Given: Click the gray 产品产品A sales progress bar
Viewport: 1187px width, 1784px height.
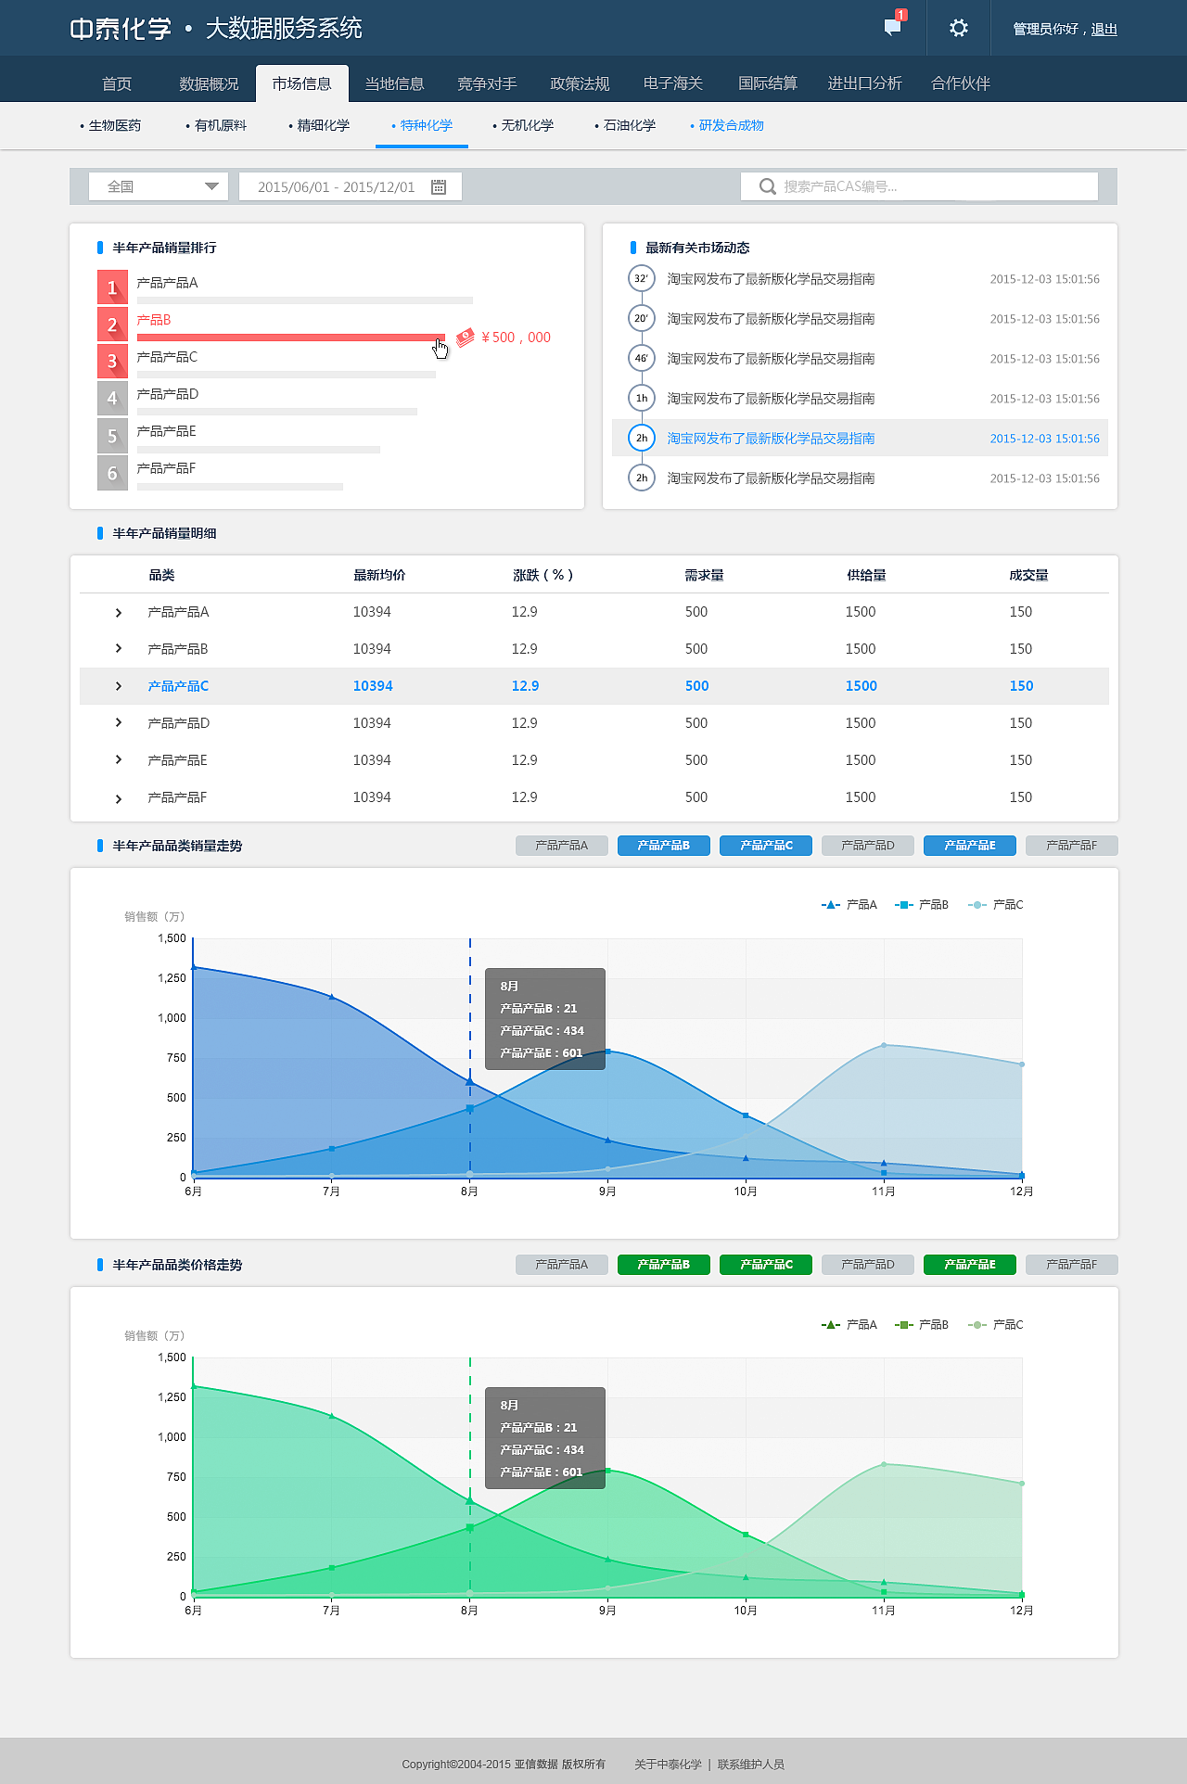Looking at the screenshot, I should tap(305, 300).
